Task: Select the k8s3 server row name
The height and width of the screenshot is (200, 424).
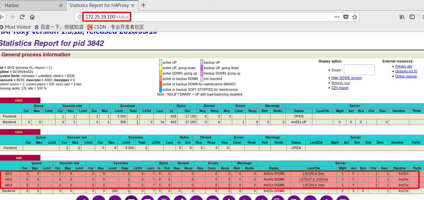Action: click(9, 185)
